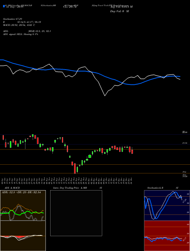Click the "Day Vol: 0 M" text
Viewport: 190px width, 251px height.
coord(119,11)
